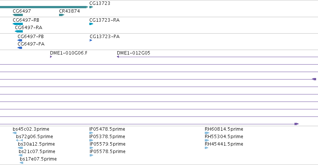318x165 pixels.
Task: Click the CR43874 gene feature arrow
Action: (62, 15)
